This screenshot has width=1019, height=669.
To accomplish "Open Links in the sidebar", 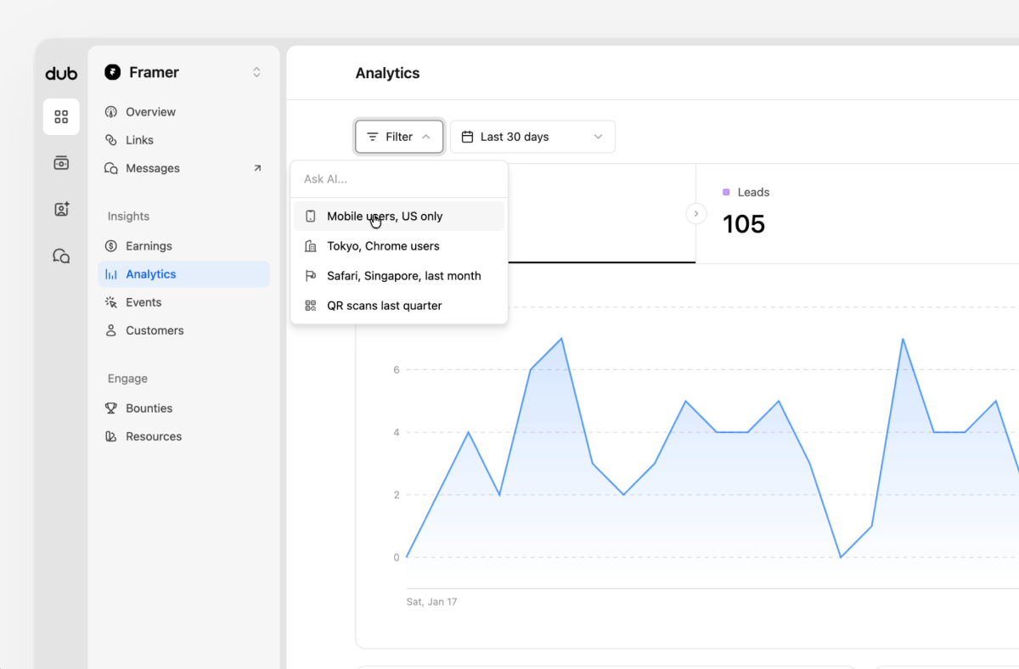I will (184, 140).
